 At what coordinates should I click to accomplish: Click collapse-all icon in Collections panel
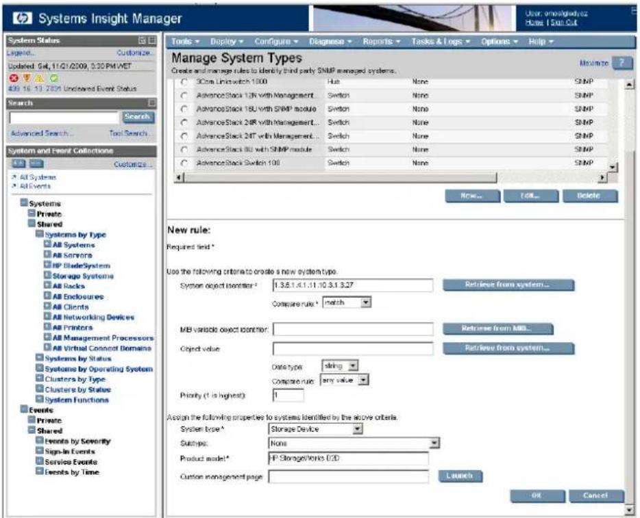click(x=36, y=164)
